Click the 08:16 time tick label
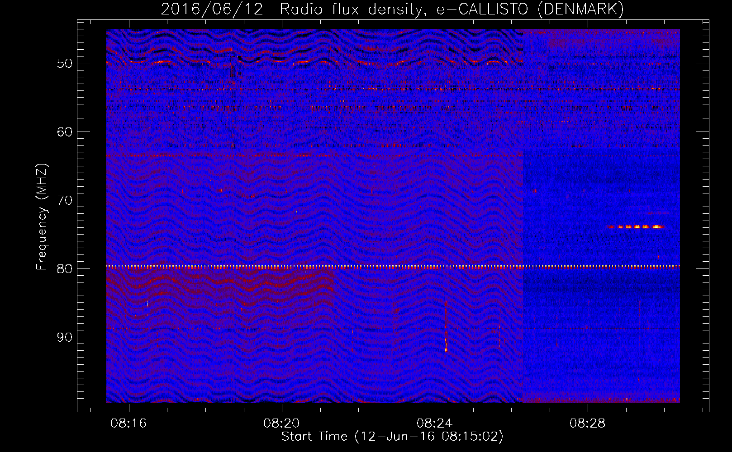The height and width of the screenshot is (452, 732). point(129,424)
